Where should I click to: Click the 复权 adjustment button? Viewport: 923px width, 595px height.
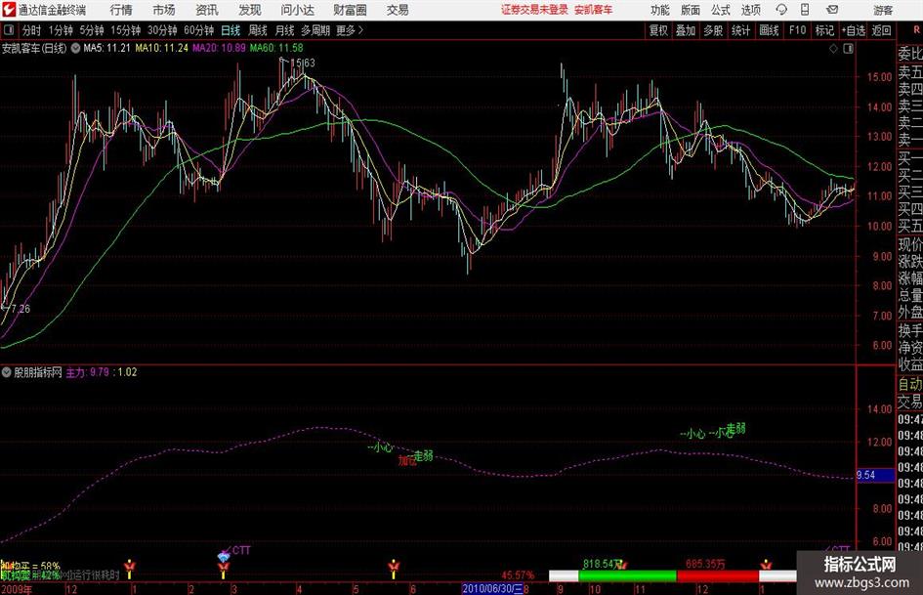coord(658,30)
